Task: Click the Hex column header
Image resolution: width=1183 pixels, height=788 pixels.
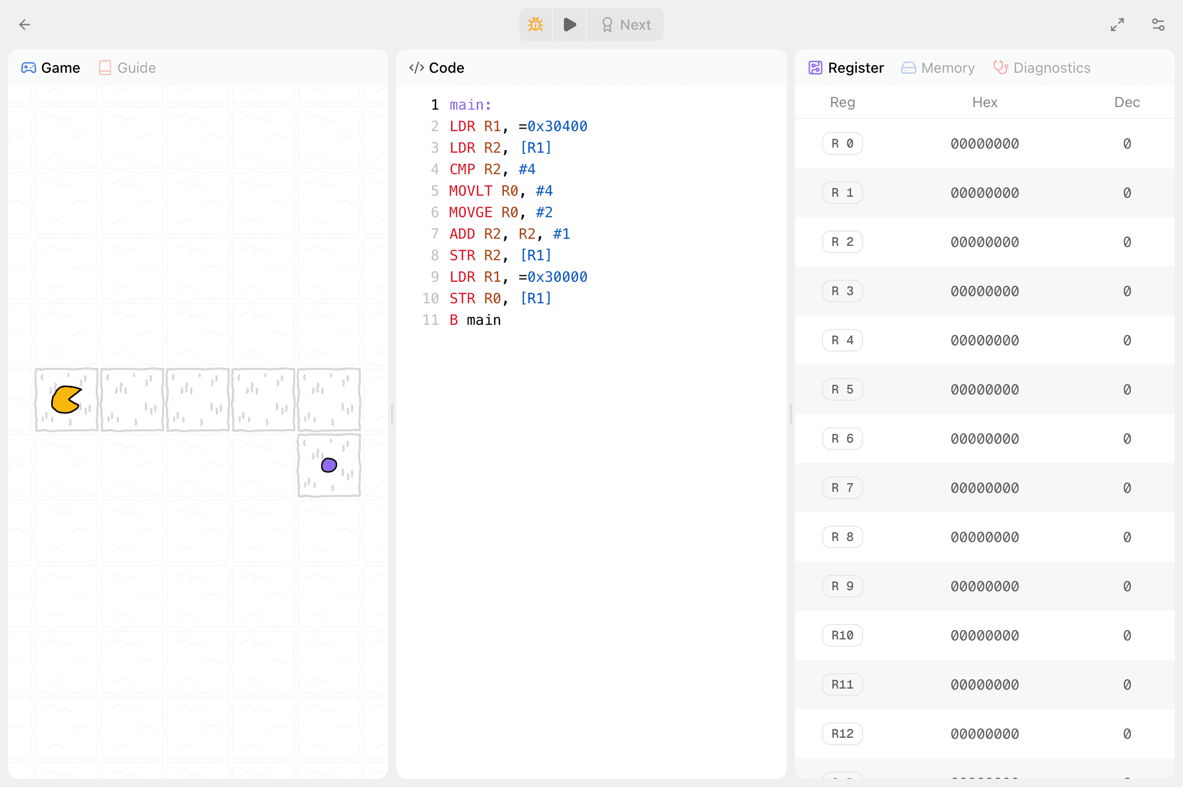Action: coord(984,102)
